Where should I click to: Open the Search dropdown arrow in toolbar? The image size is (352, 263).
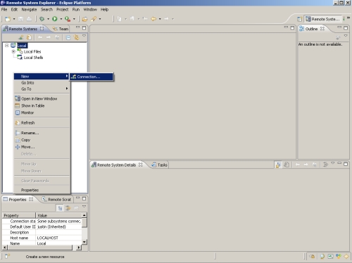click(x=100, y=19)
